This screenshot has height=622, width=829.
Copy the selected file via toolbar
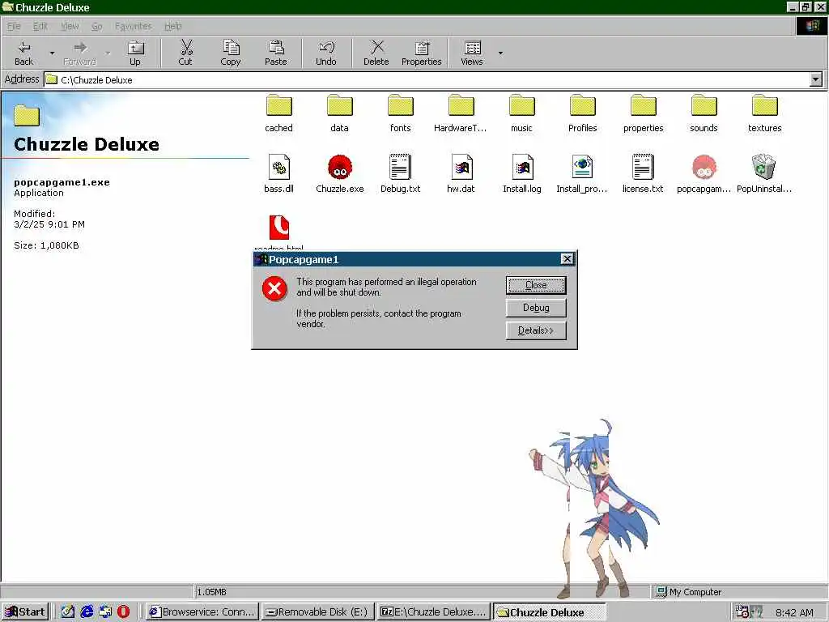click(x=231, y=53)
